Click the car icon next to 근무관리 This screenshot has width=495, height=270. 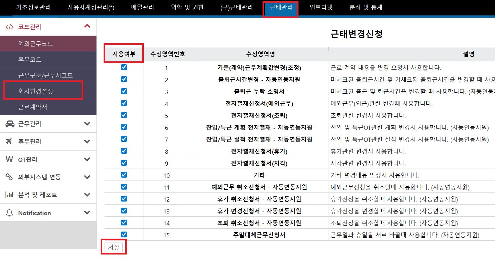click(x=10, y=124)
